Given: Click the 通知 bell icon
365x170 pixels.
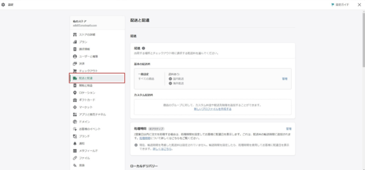Looking at the screenshot, I should point(75,144).
